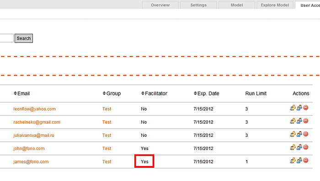Remove user john@forio.com with red icon
This screenshot has width=320, height=181.
tap(305, 147)
